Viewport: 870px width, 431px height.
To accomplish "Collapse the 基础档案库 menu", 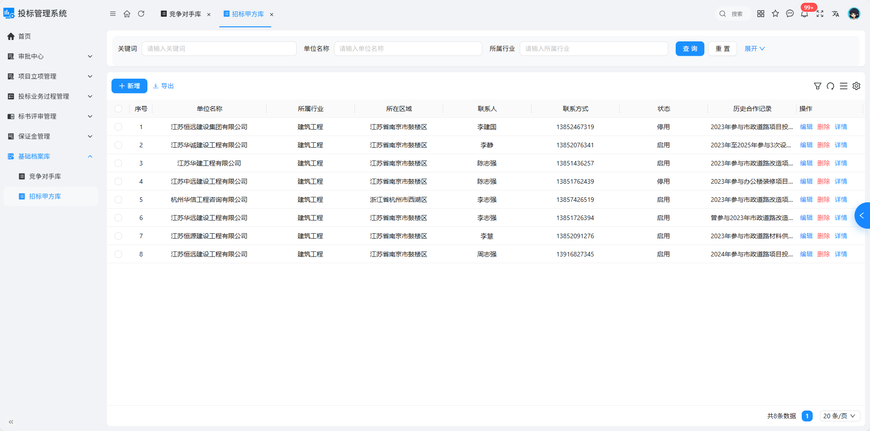I will 51,156.
